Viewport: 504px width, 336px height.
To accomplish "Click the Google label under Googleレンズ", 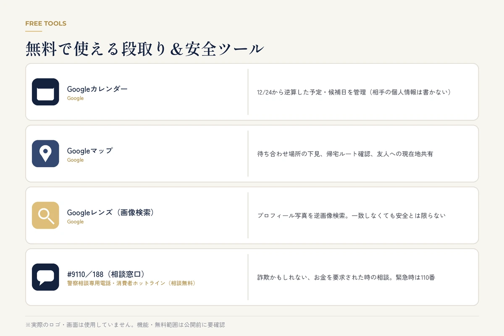I will point(76,222).
